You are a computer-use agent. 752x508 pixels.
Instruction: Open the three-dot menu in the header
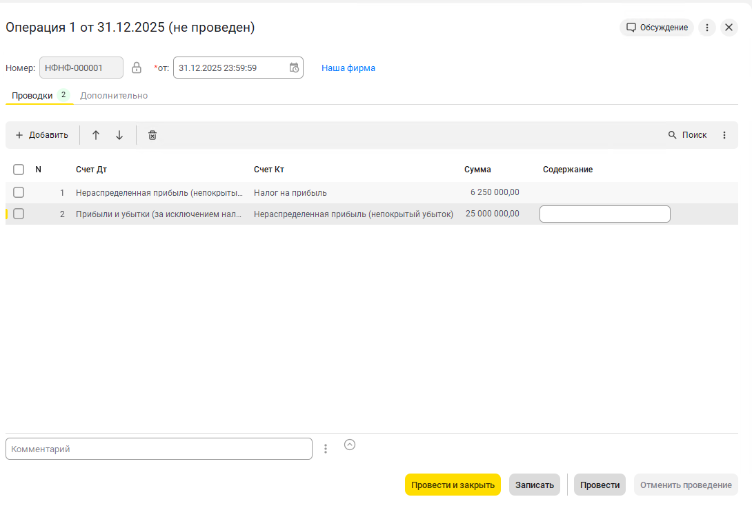[x=707, y=28]
